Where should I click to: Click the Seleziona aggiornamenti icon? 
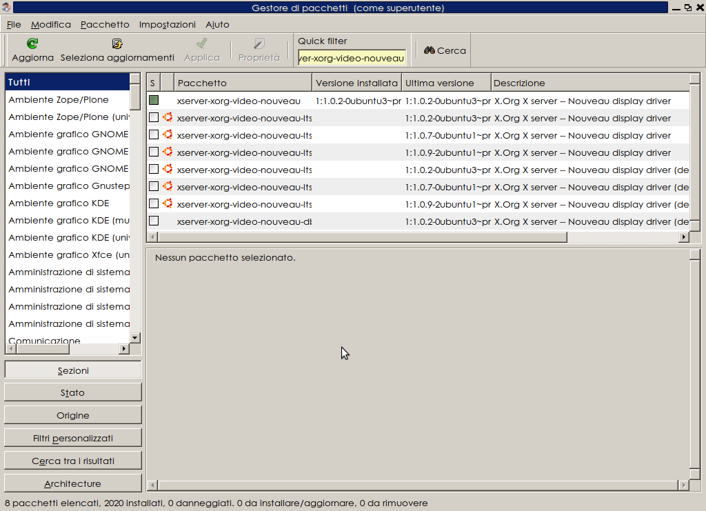[117, 43]
